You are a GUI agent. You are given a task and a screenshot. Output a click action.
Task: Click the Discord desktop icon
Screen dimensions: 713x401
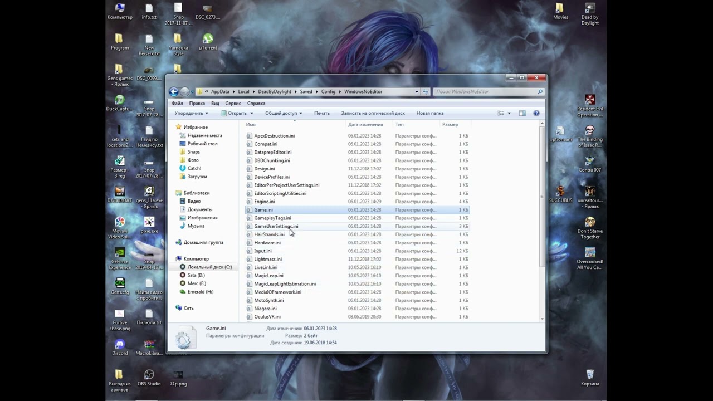pyautogui.click(x=120, y=347)
